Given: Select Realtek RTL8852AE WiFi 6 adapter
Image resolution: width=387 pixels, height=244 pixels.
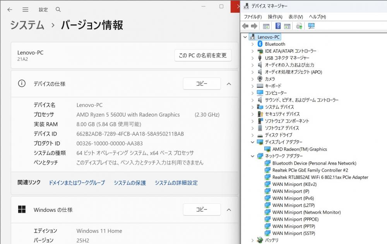Looking at the screenshot, I should [x=320, y=177].
